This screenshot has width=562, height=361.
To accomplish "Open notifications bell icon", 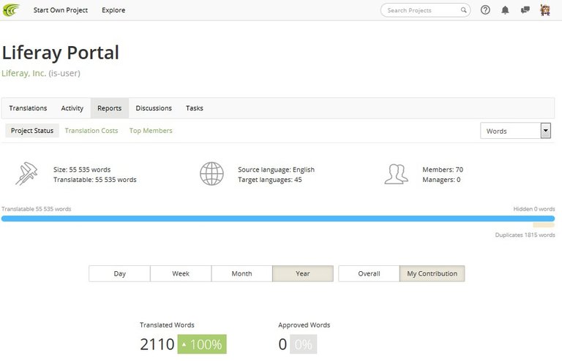I will tap(505, 10).
